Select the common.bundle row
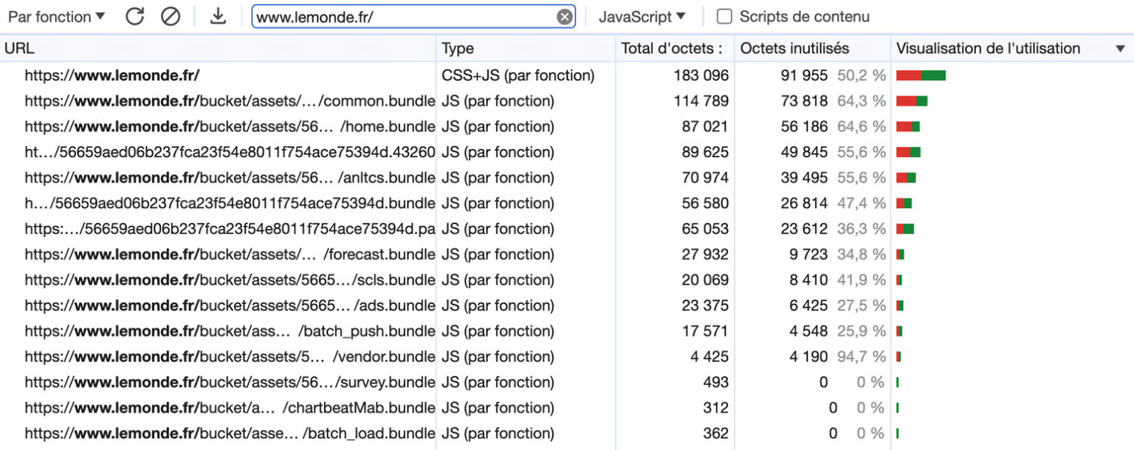The width and height of the screenshot is (1134, 450). click(x=567, y=101)
